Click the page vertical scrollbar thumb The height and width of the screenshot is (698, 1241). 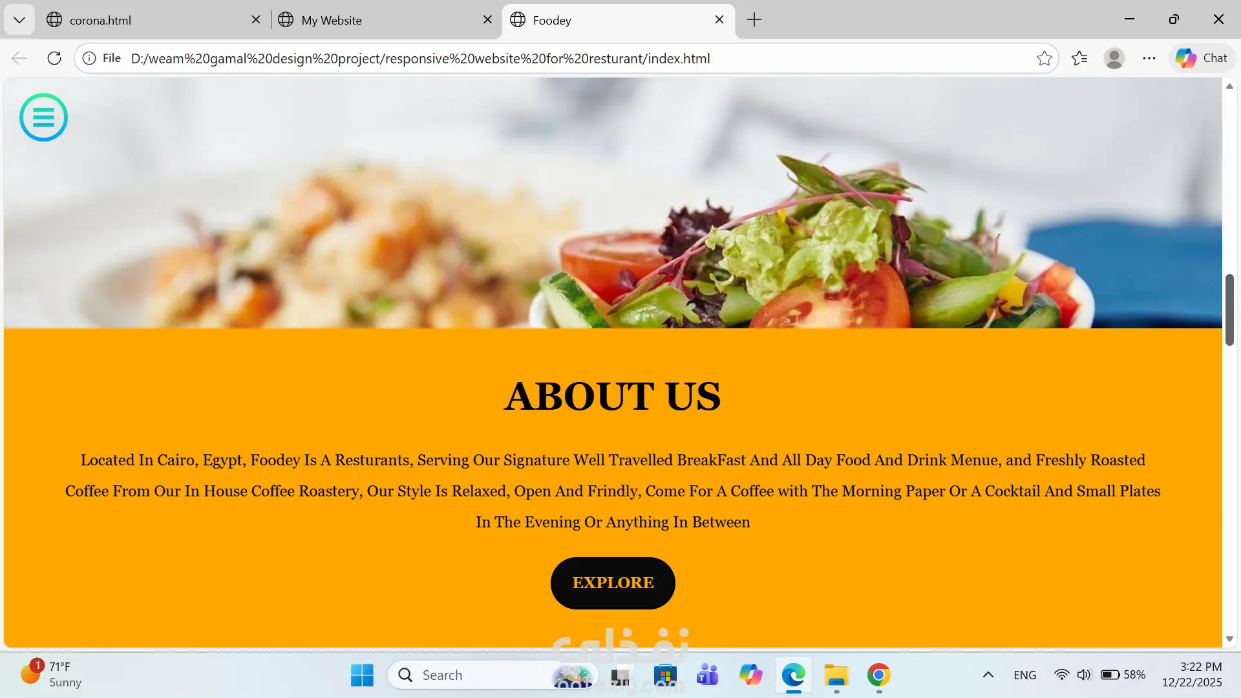1229,310
